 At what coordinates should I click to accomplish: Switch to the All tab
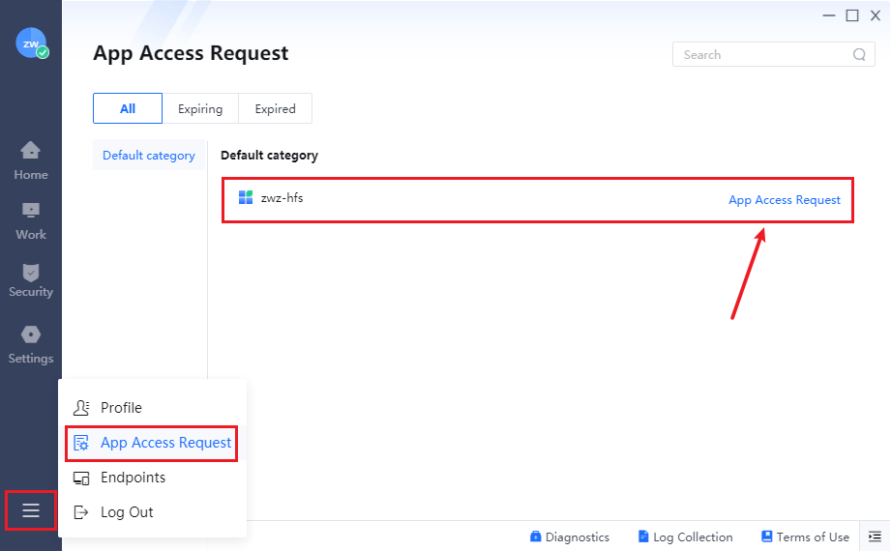[x=128, y=108]
